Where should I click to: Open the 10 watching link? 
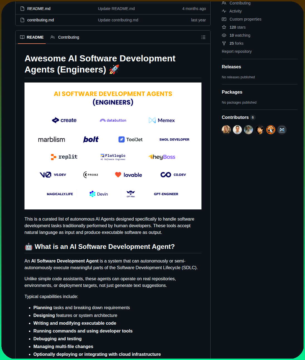click(x=240, y=35)
